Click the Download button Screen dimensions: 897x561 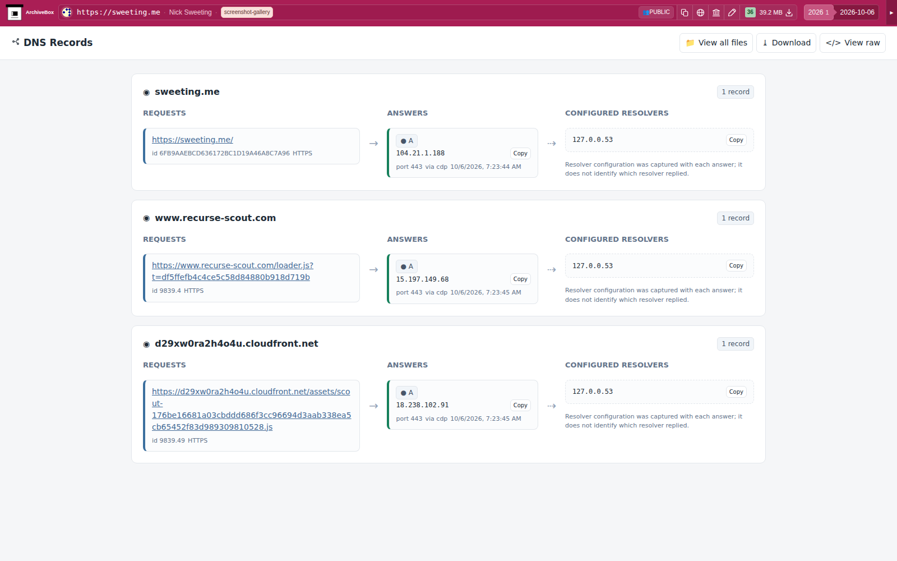[x=786, y=43]
